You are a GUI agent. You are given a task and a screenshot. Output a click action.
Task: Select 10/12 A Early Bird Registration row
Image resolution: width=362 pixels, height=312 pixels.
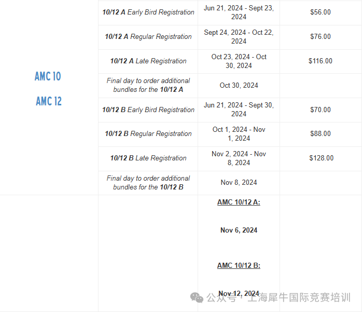[x=230, y=12]
